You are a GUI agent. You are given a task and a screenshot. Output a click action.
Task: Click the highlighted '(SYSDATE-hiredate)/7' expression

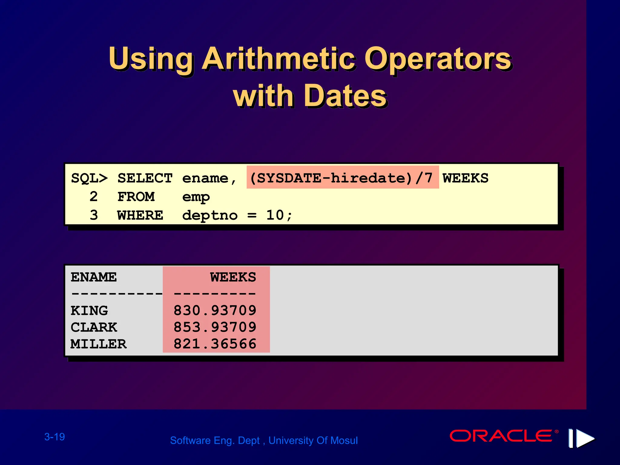pyautogui.click(x=342, y=177)
